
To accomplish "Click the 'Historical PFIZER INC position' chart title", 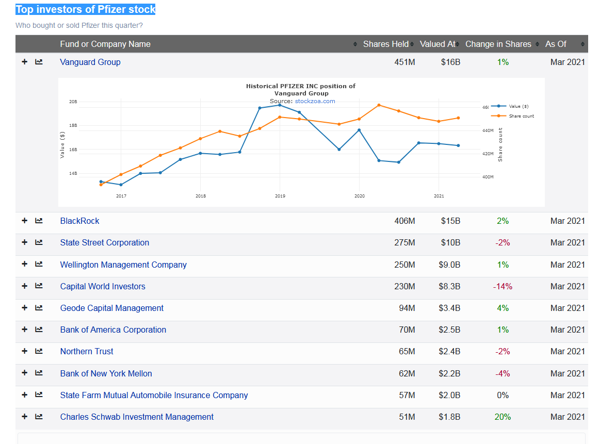I will tap(301, 89).
